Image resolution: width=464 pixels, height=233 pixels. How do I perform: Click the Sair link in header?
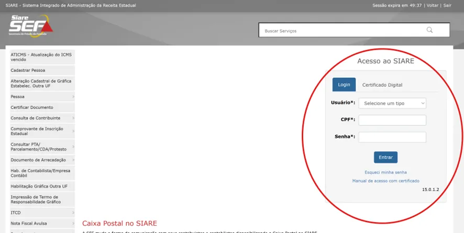447,5
